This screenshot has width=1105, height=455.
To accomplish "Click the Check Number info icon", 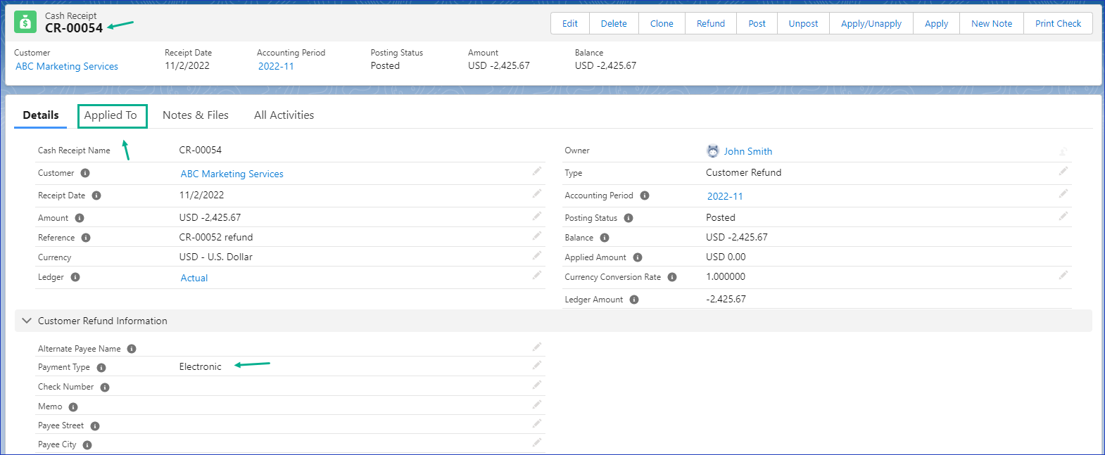I will (x=105, y=387).
